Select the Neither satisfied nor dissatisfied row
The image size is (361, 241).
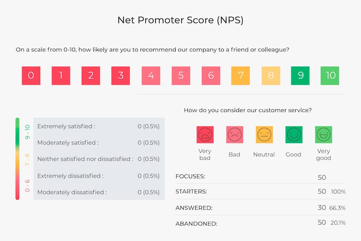click(99, 159)
